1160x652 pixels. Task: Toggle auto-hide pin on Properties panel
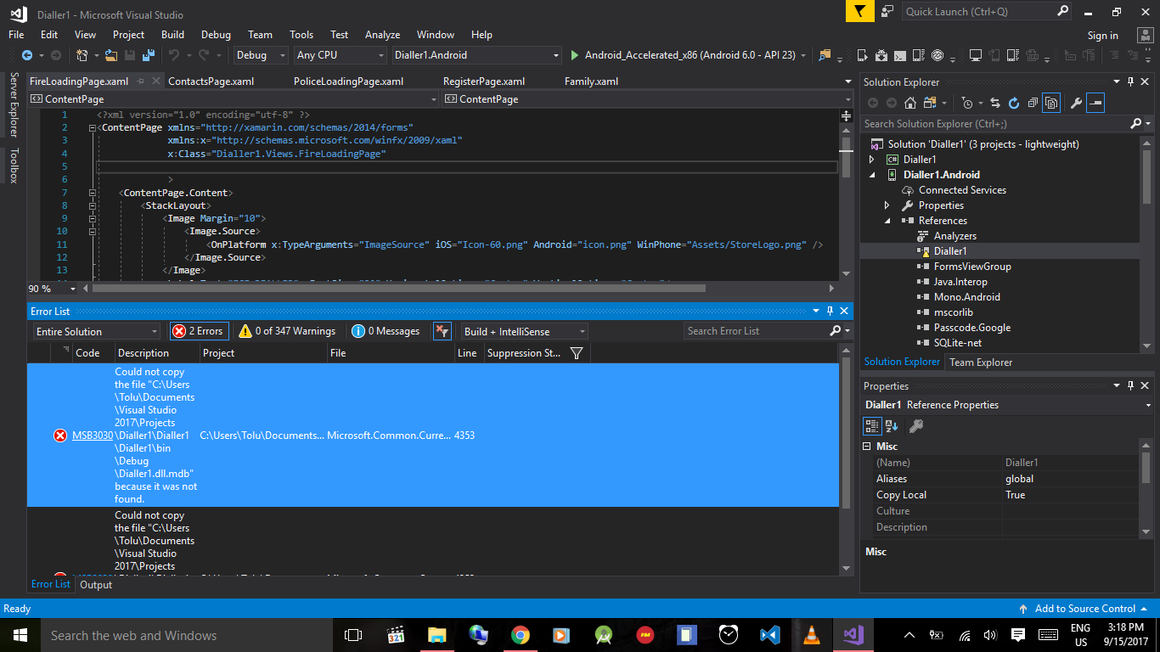[1130, 386]
